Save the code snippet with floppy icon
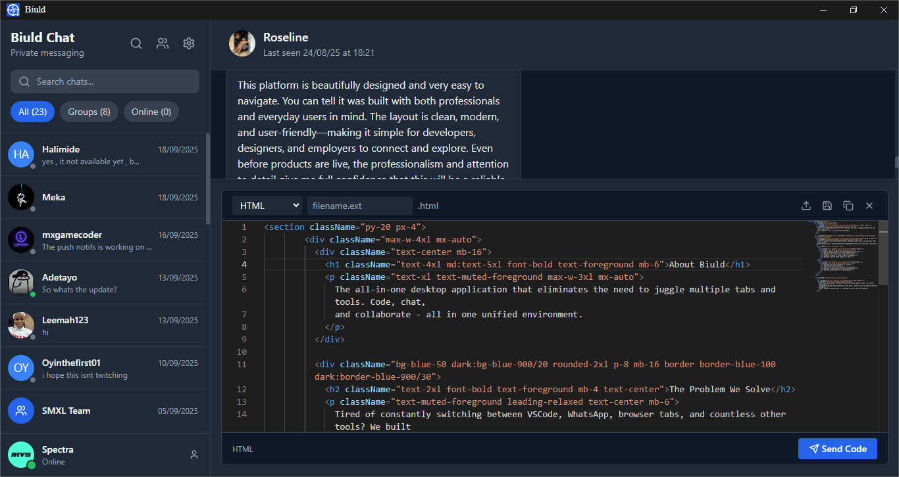The height and width of the screenshot is (477, 899). pos(827,206)
